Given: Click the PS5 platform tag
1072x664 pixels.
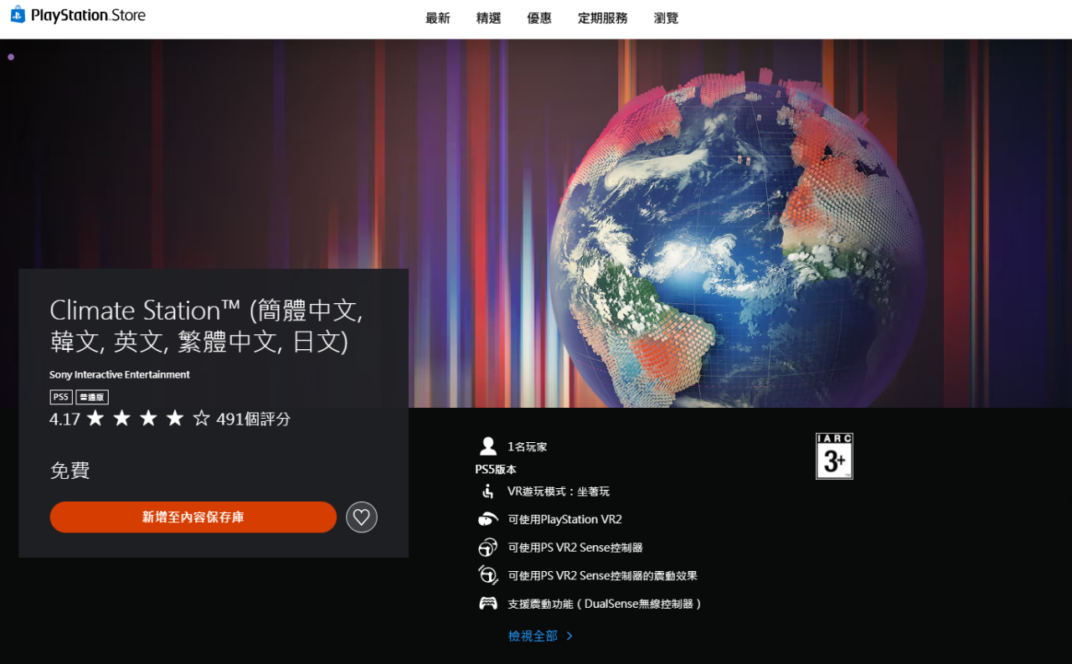Looking at the screenshot, I should pos(61,397).
